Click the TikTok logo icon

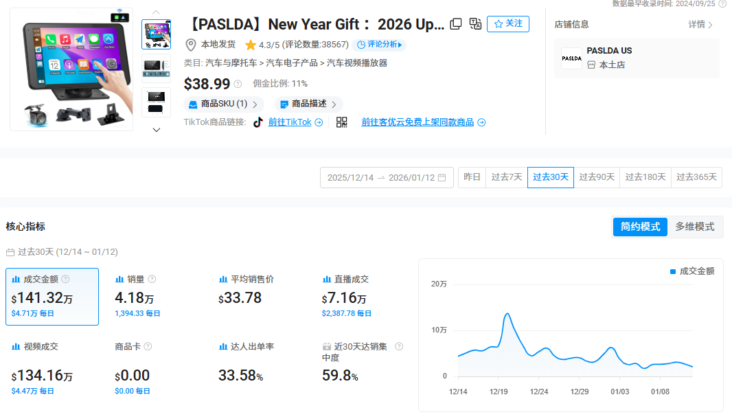point(257,122)
